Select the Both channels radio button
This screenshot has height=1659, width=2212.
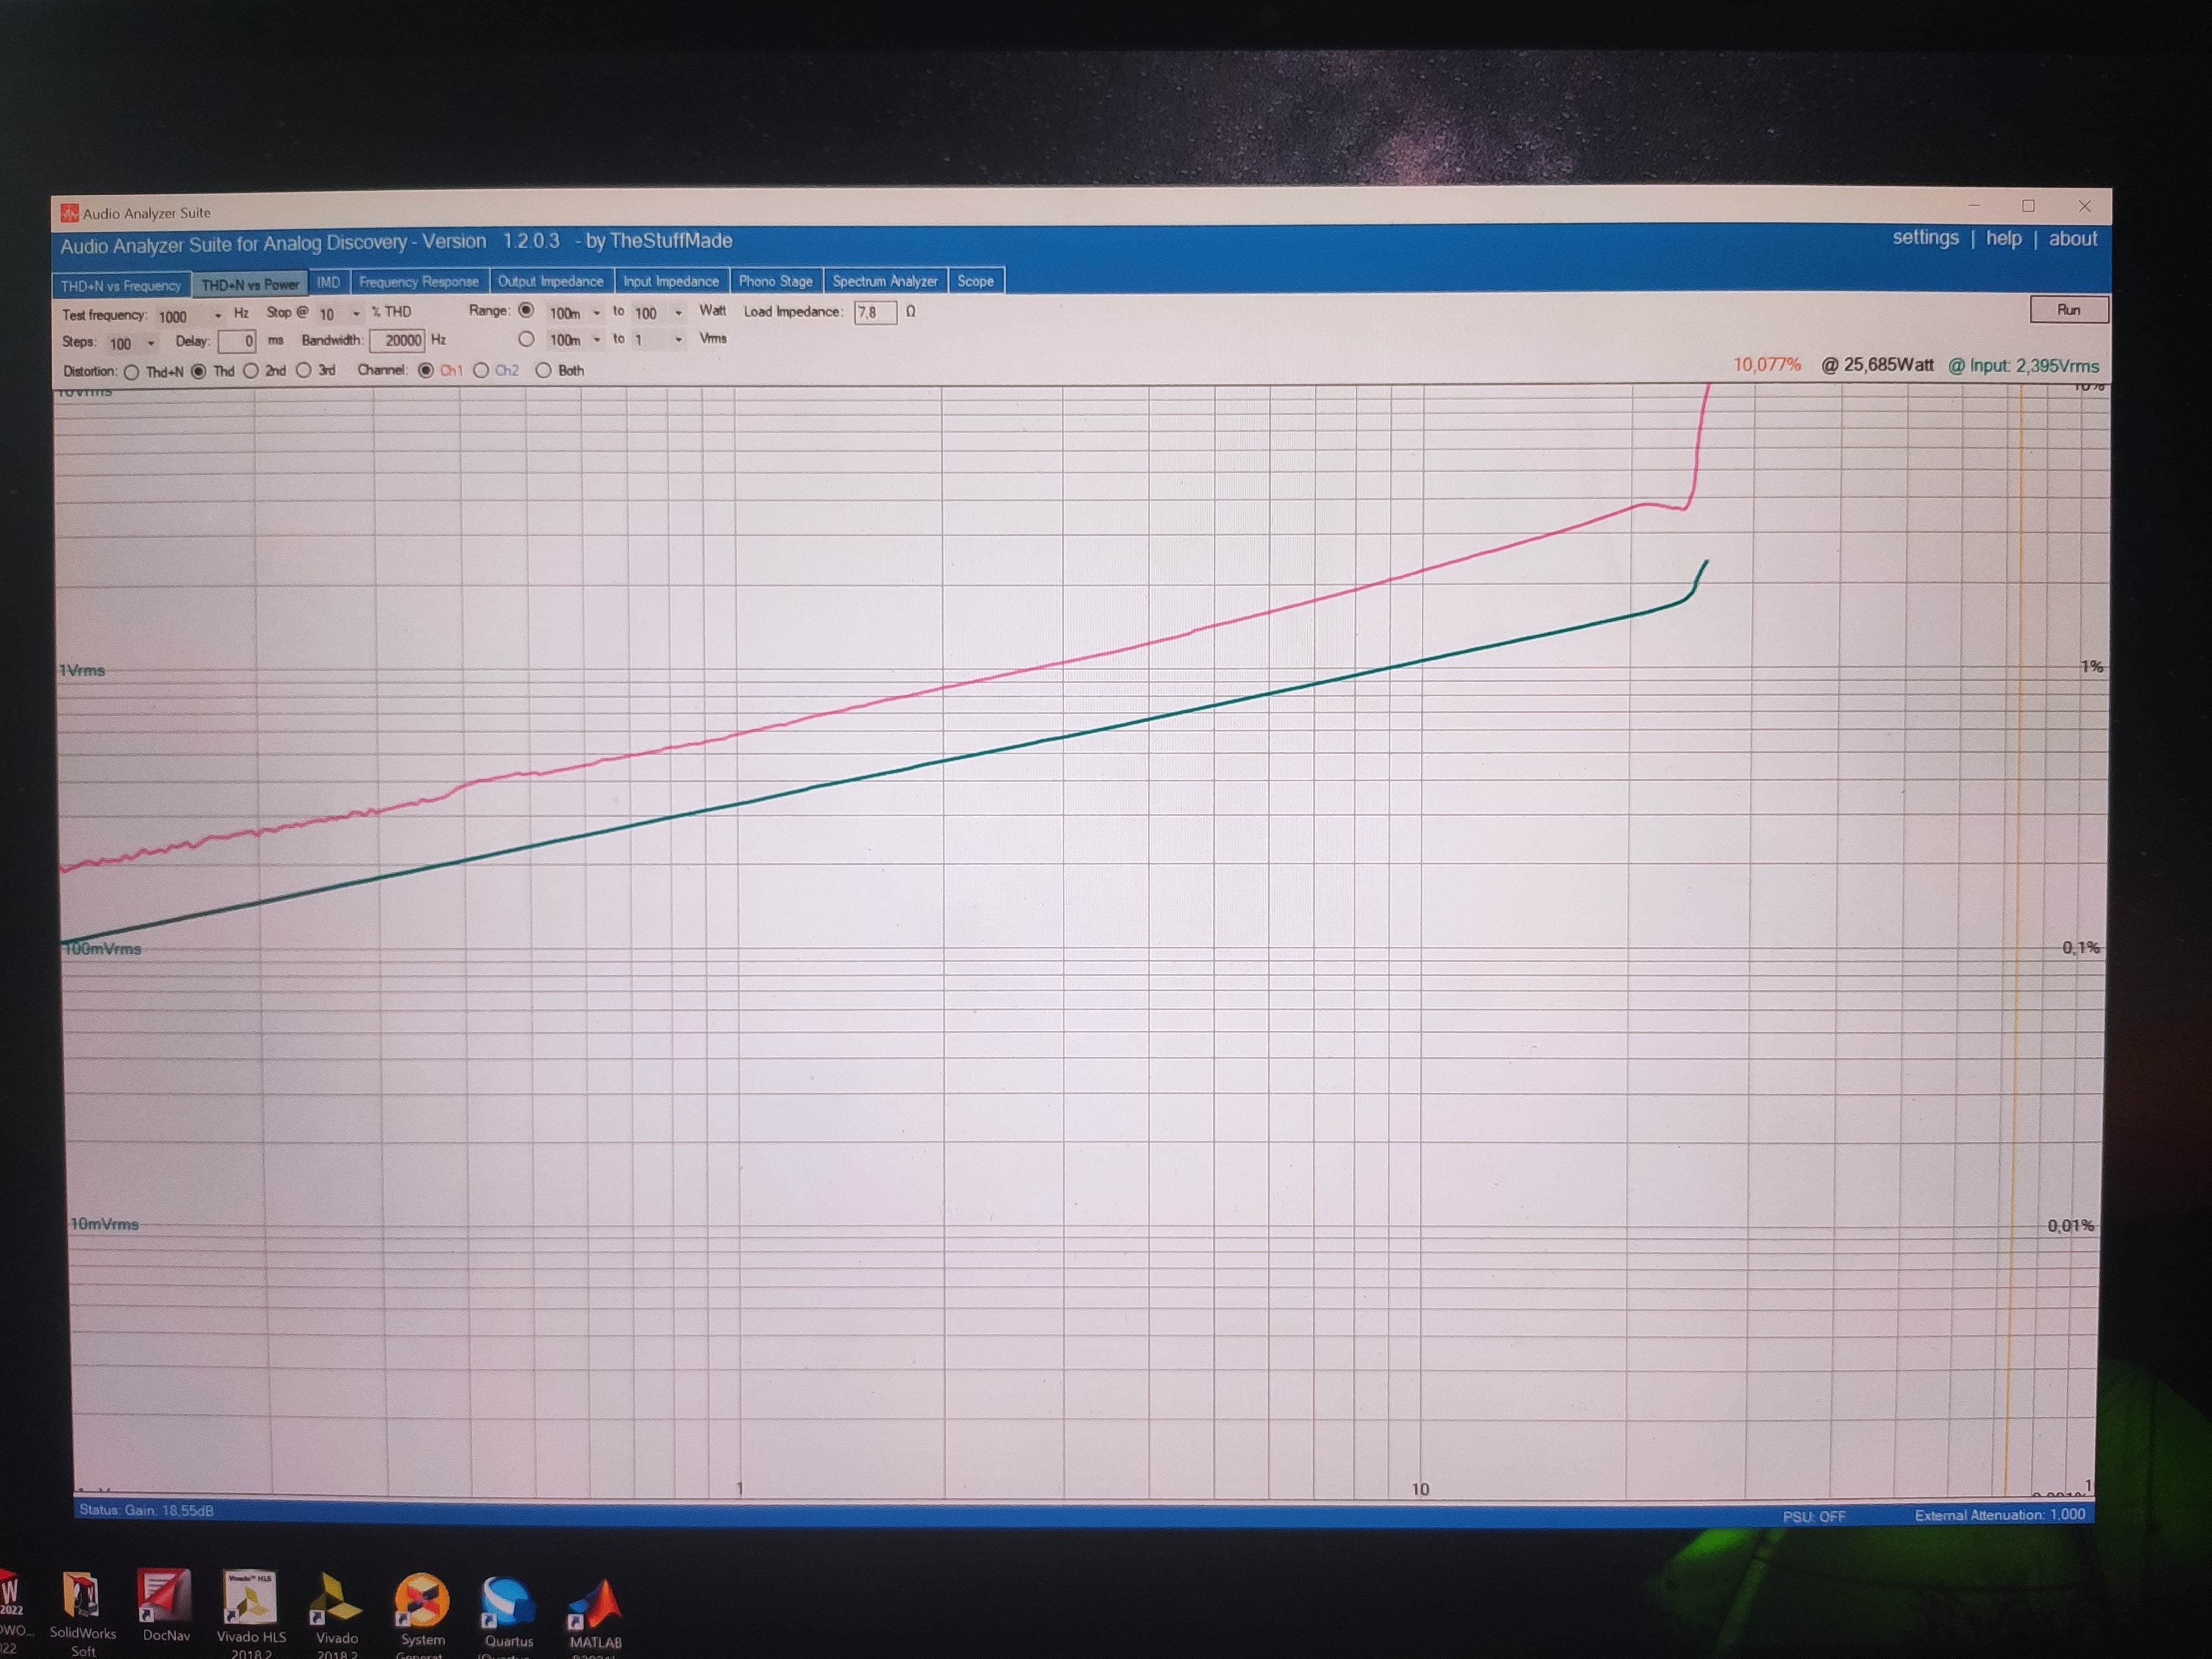543,371
